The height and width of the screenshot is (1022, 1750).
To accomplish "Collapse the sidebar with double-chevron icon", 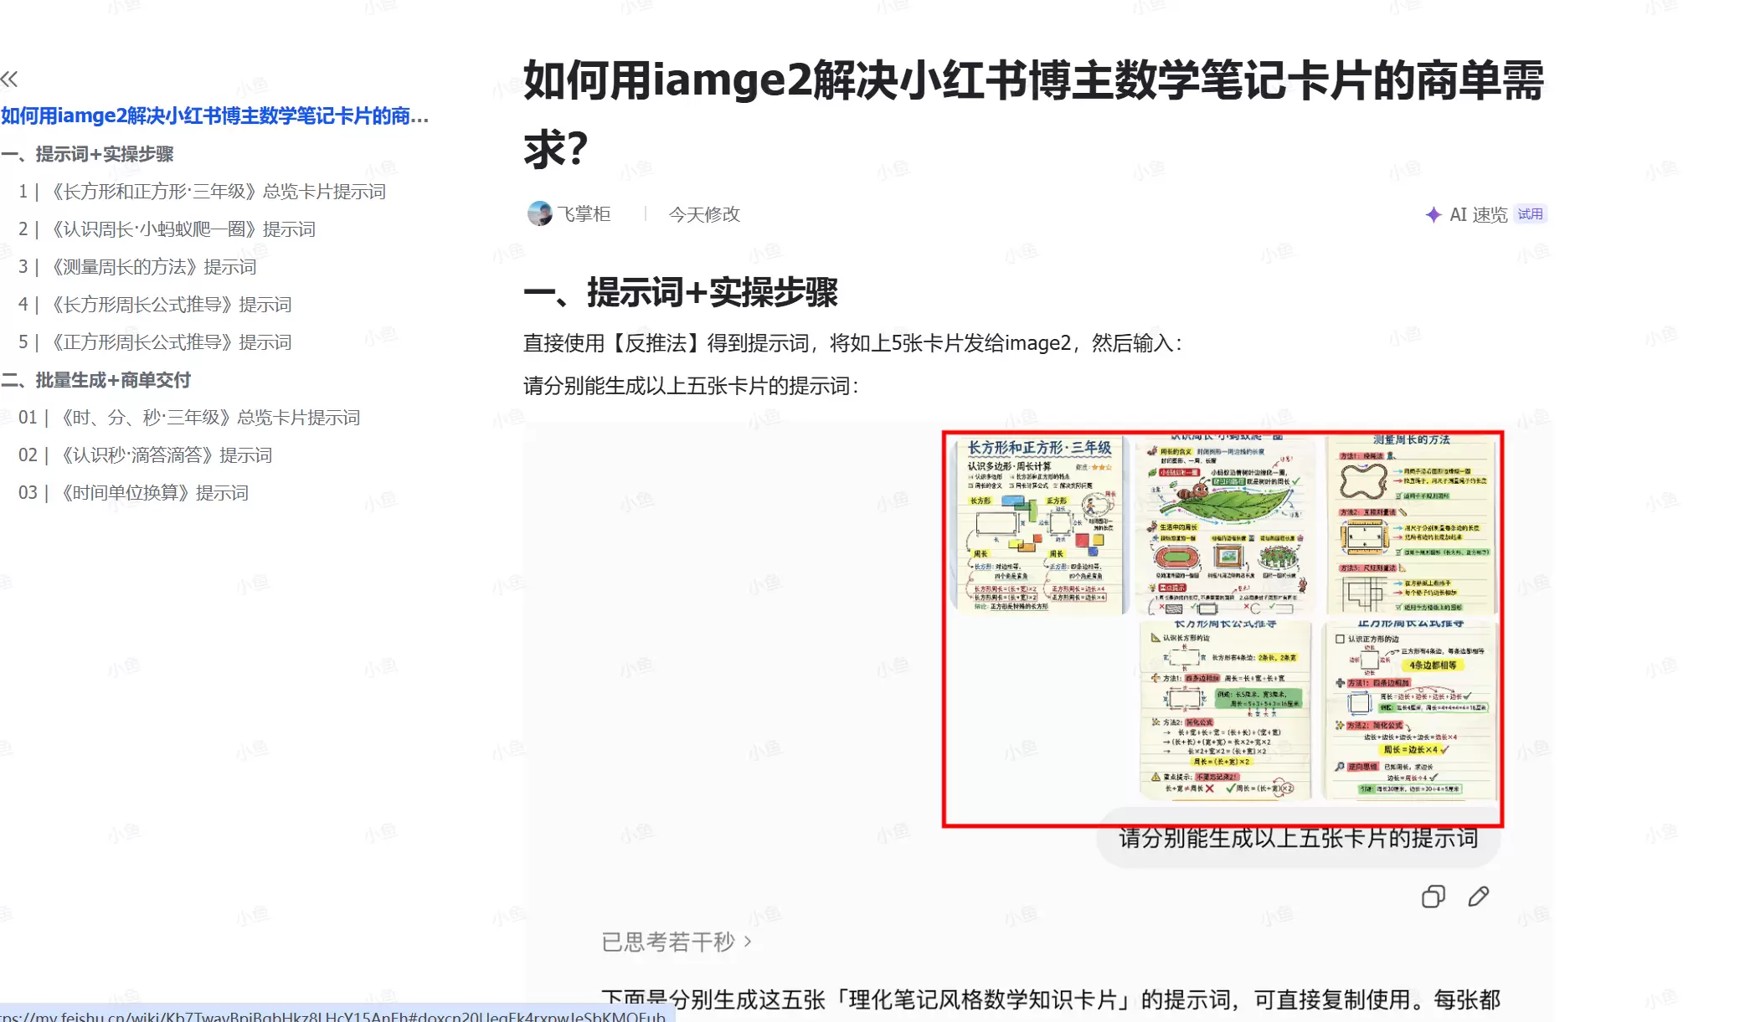I will click(x=9, y=80).
